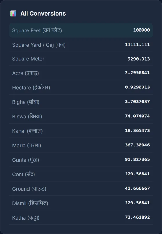Click the value 74.074074
Image resolution: width=162 pixels, height=234 pixels.
click(137, 116)
